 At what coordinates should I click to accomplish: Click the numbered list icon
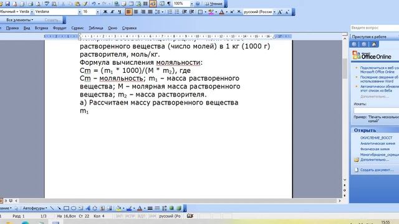pos(170,12)
